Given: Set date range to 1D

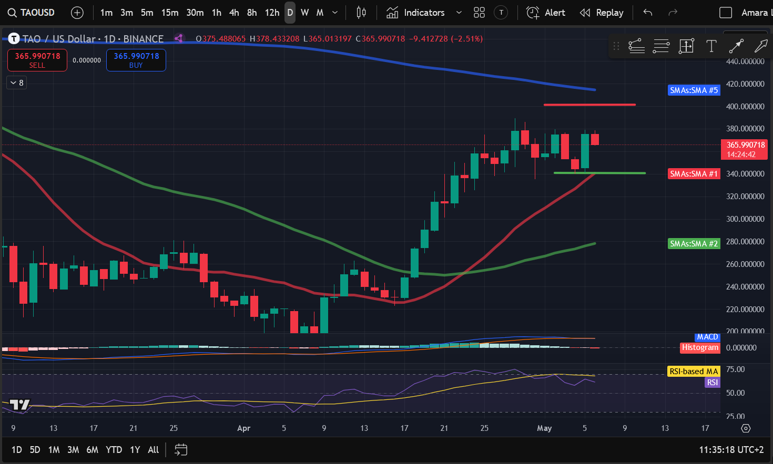Looking at the screenshot, I should [17, 450].
